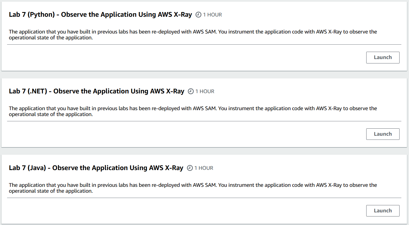
Task: Click the description paragraph of the .NET lab
Action: (x=193, y=111)
